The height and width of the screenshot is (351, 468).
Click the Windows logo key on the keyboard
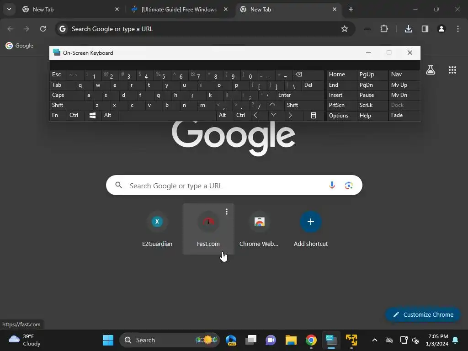(x=92, y=116)
